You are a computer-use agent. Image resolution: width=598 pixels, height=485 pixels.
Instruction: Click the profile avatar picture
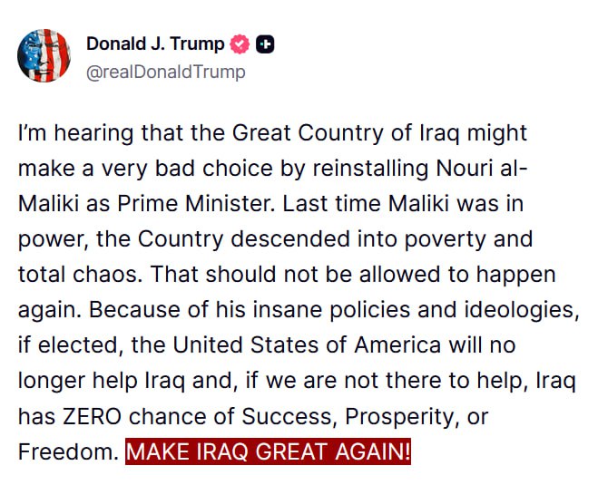(44, 55)
